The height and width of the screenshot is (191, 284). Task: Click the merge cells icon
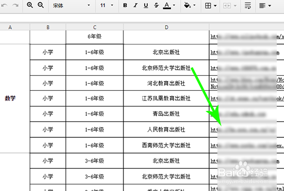click(x=227, y=6)
